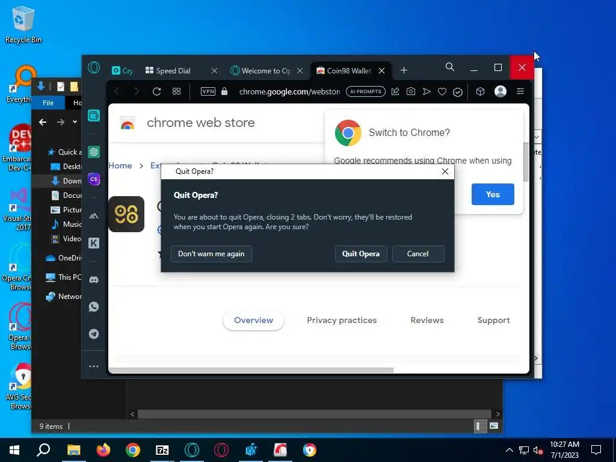Open File menu in File Explorer

pyautogui.click(x=48, y=102)
